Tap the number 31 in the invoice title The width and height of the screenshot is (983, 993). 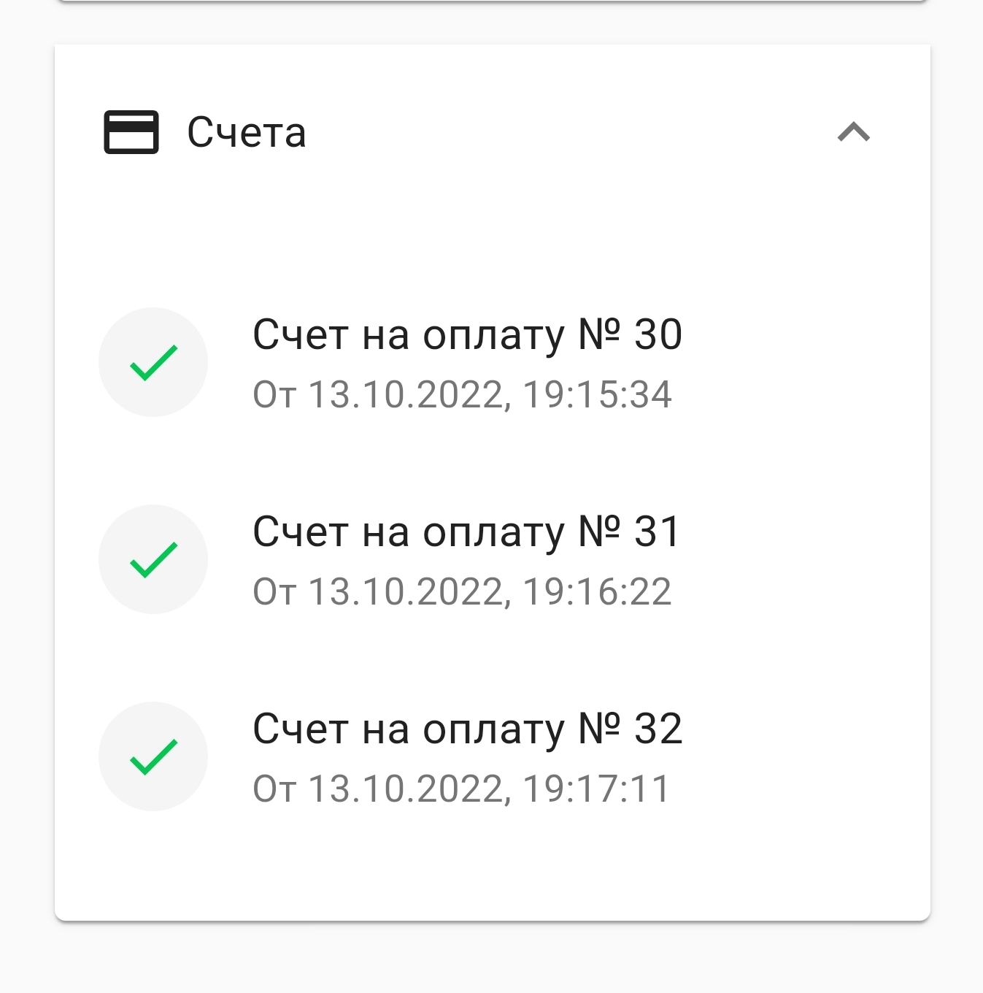coord(657,532)
